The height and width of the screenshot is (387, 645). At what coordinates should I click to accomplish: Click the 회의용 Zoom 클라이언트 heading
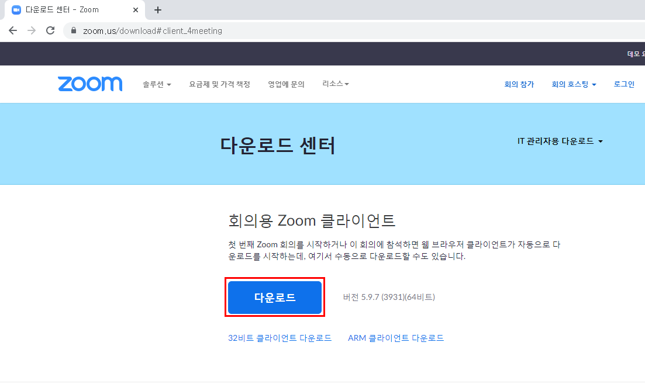click(312, 220)
